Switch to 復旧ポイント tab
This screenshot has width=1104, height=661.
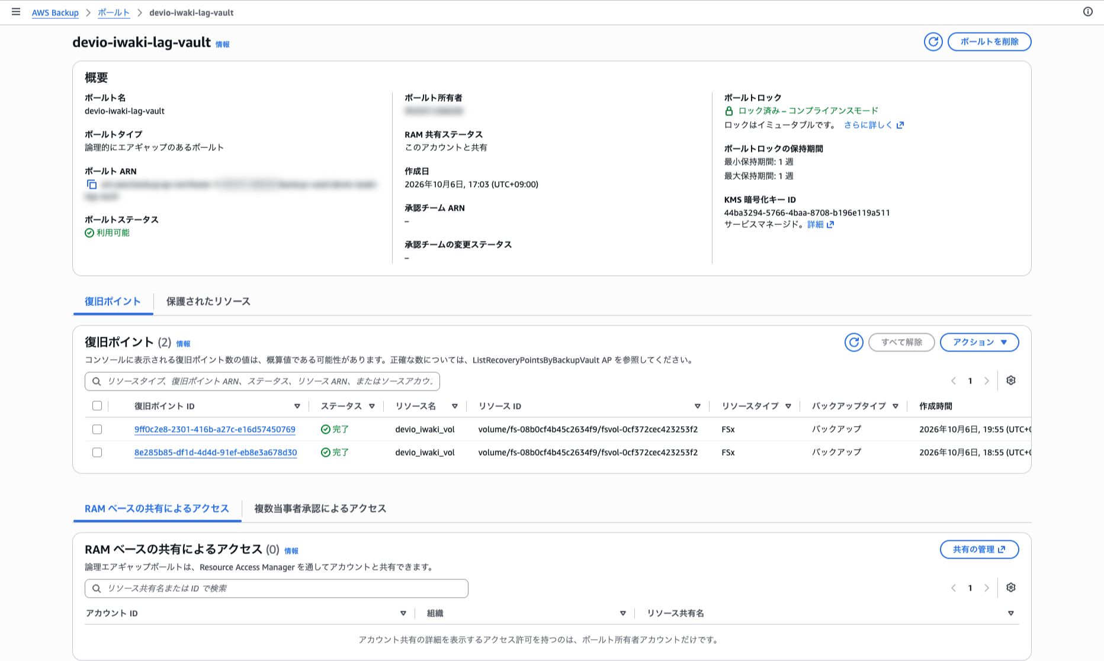[x=113, y=302]
